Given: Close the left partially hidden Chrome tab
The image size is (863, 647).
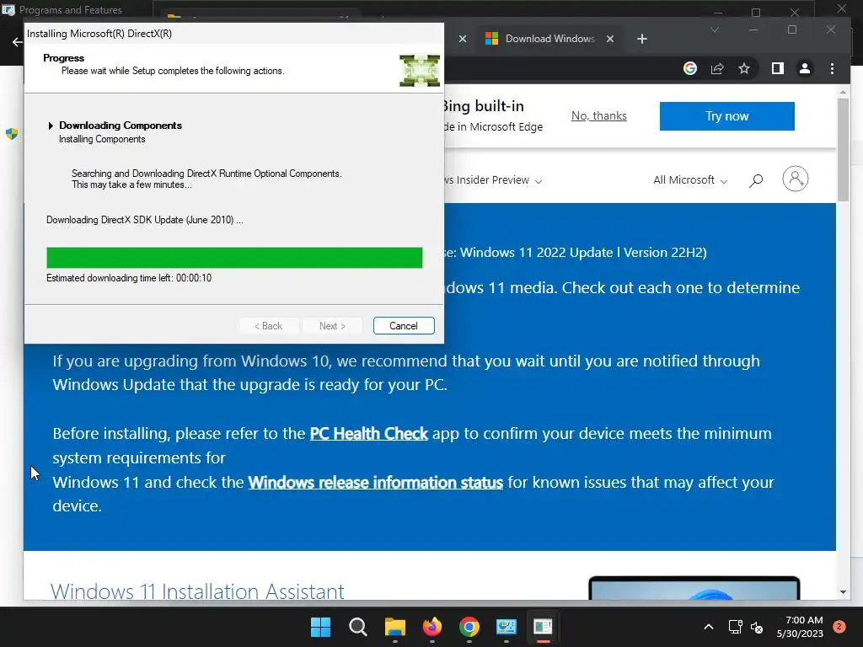Looking at the screenshot, I should [463, 39].
